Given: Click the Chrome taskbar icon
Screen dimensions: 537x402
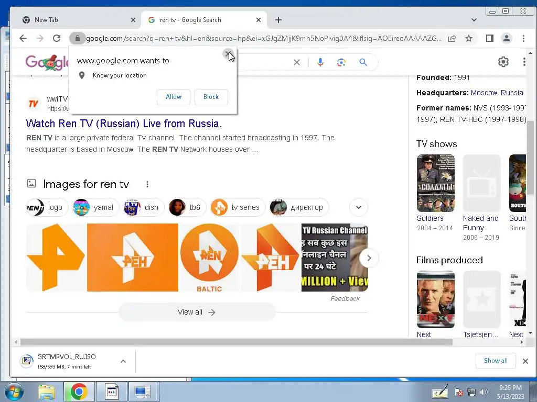Looking at the screenshot, I should [x=79, y=392].
